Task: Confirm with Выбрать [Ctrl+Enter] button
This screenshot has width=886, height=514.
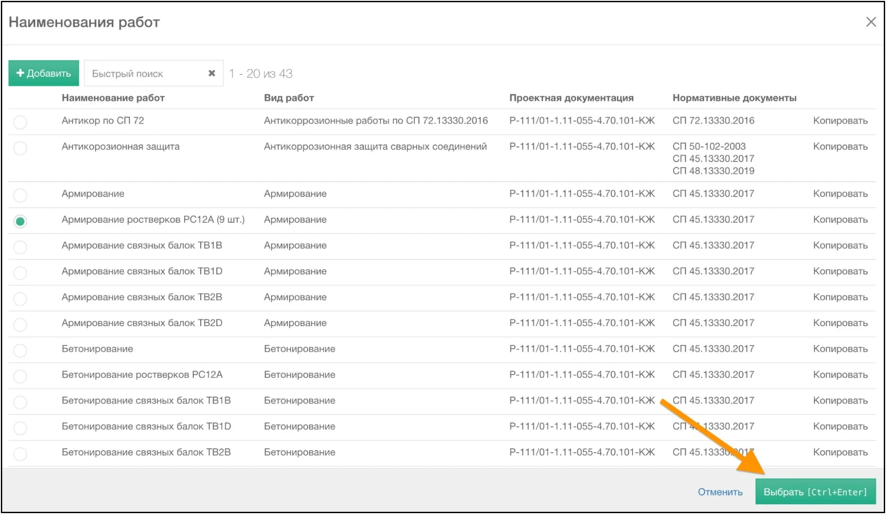Action: click(x=815, y=491)
